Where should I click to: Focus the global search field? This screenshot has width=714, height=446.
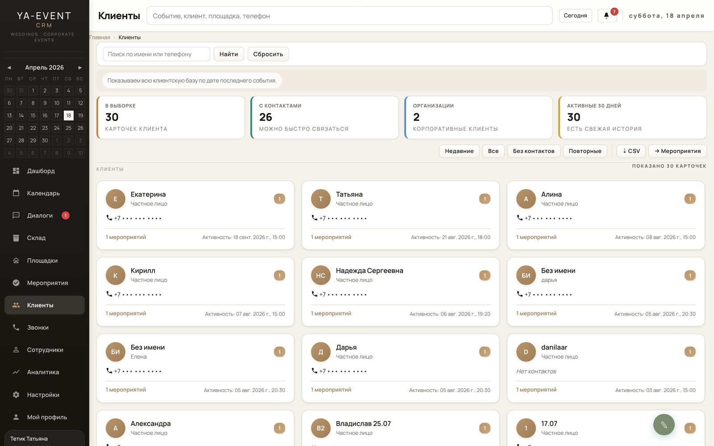pyautogui.click(x=349, y=16)
